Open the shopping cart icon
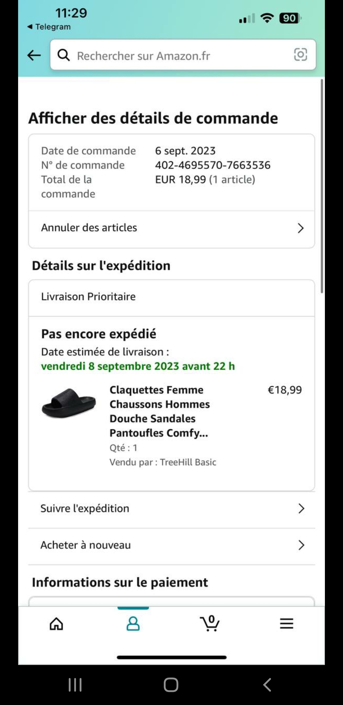The image size is (343, 705). (x=210, y=624)
